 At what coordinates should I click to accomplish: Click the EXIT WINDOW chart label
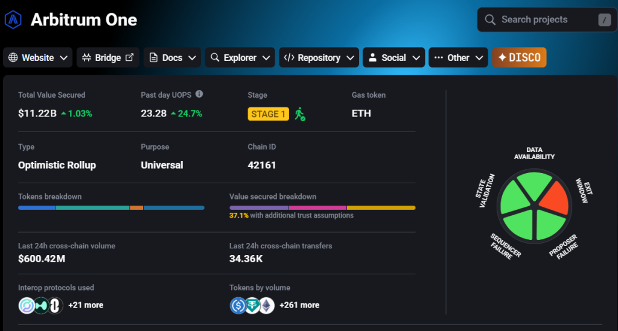584,190
